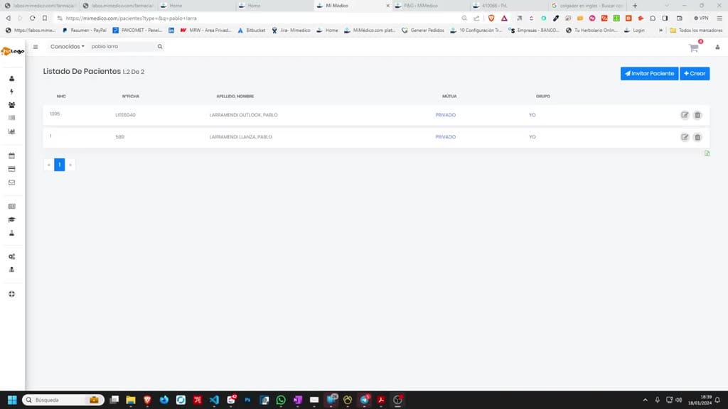The image size is (728, 409).
Task: Open the shopping cart
Action: [694, 48]
